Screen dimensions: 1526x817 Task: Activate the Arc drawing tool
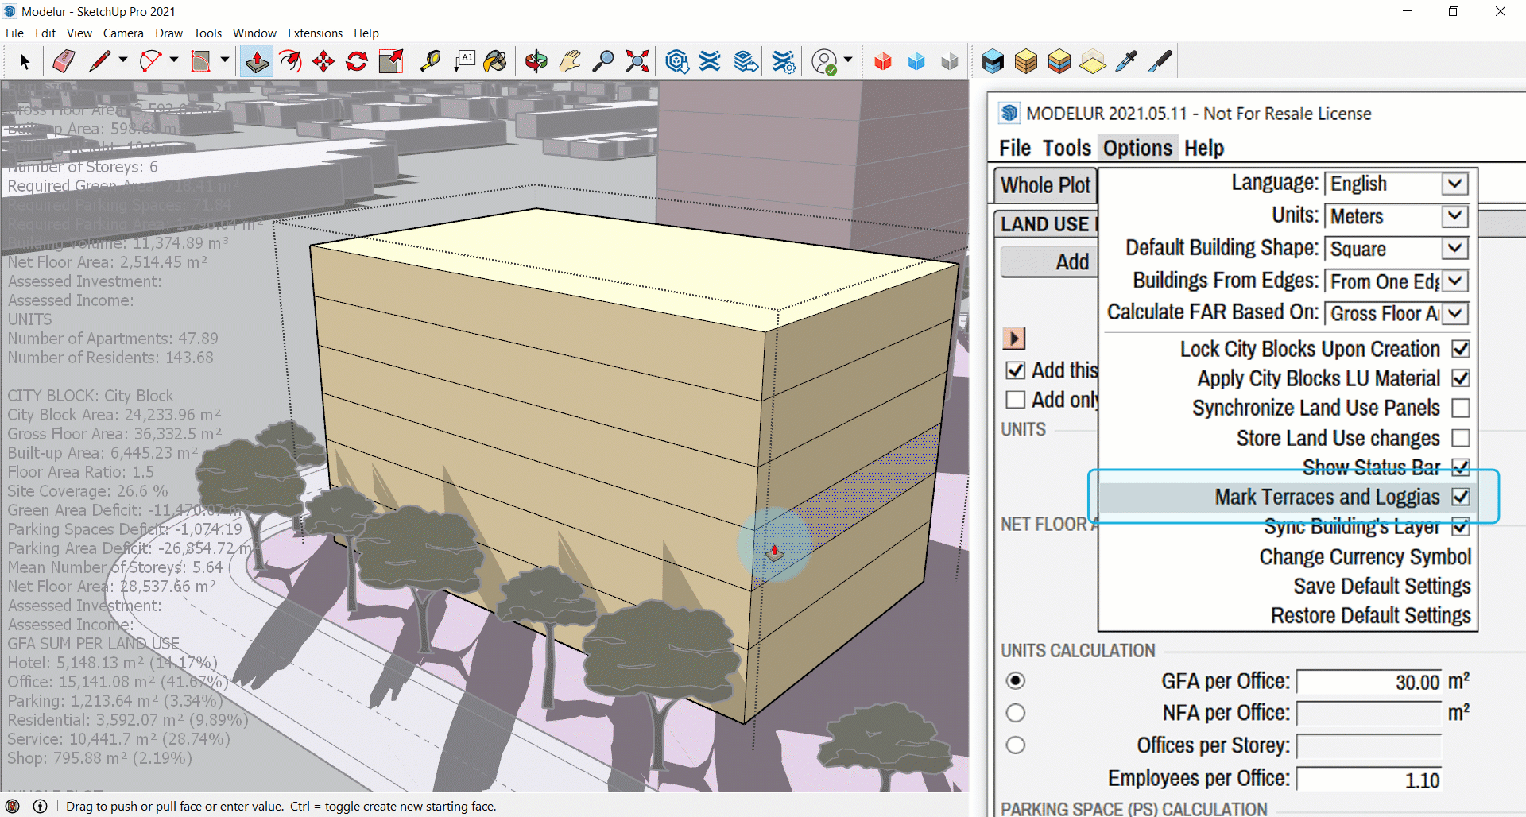150,61
